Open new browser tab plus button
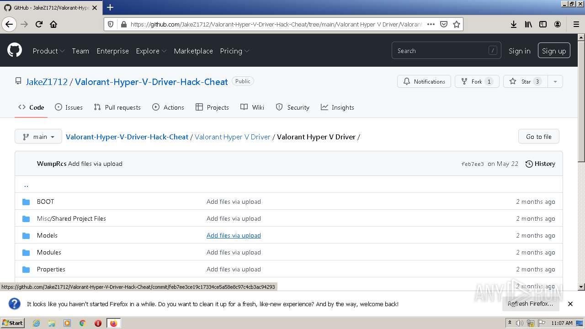 click(x=110, y=7)
